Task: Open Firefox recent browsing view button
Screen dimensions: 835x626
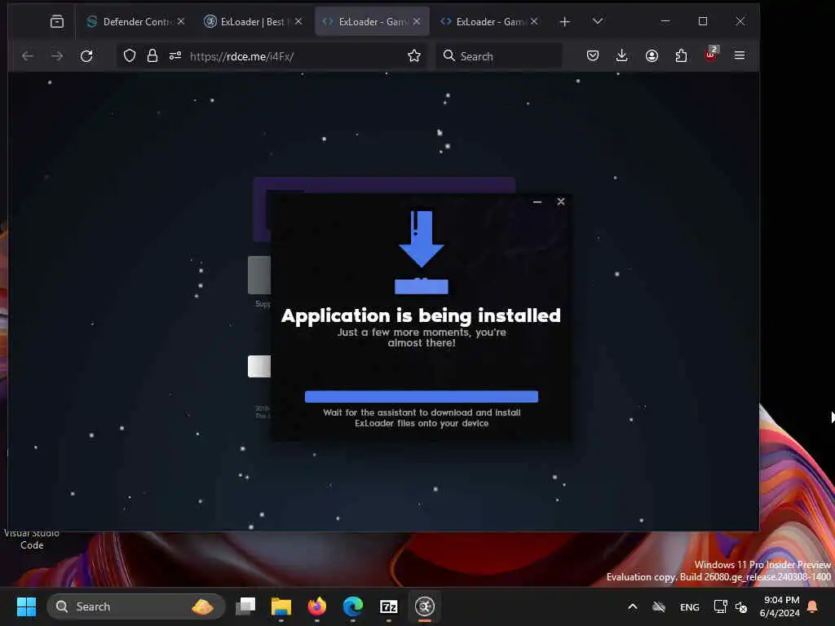Action: [56, 21]
